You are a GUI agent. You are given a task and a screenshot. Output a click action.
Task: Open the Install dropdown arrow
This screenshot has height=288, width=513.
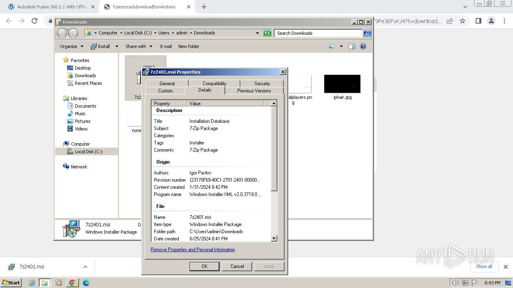117,46
